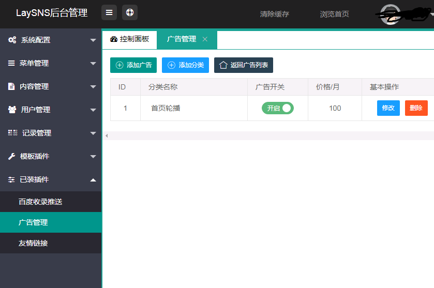Viewport: 434px width, 288px height.
Task: Click the dashboard icon on 控制面板 tab
Action: (114, 39)
